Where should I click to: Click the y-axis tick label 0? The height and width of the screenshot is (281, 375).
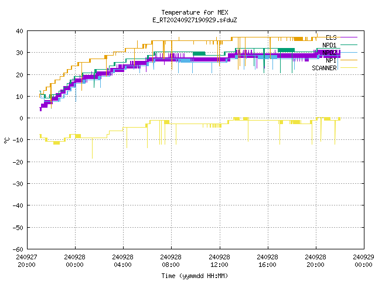pyautogui.click(x=22, y=118)
